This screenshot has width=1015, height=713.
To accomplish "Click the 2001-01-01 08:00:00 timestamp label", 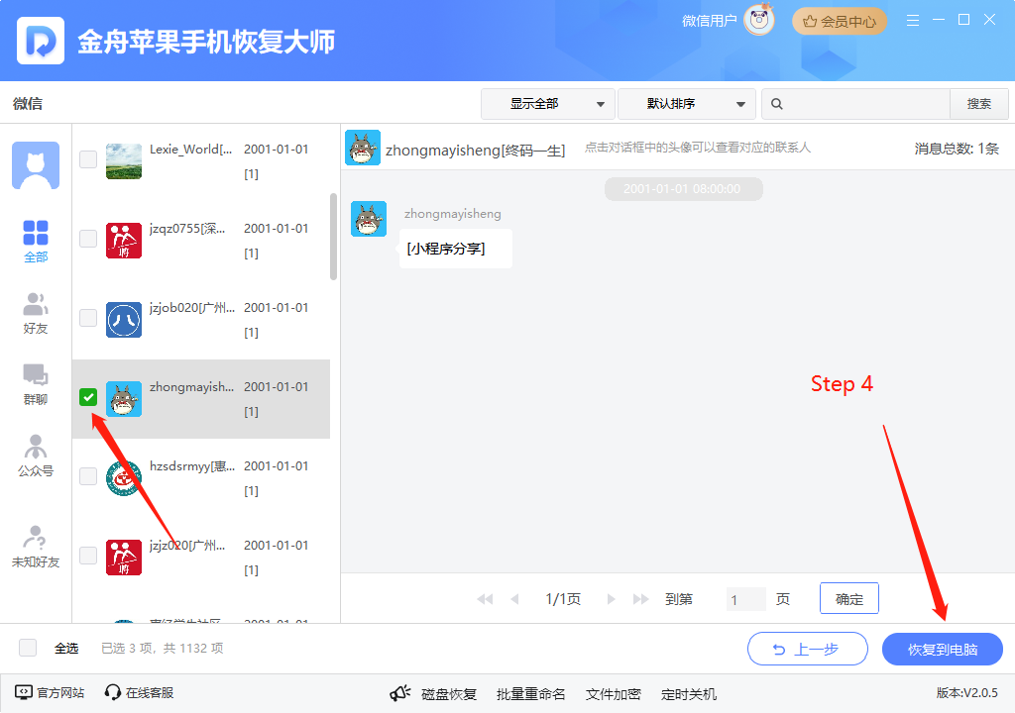I will pos(683,189).
